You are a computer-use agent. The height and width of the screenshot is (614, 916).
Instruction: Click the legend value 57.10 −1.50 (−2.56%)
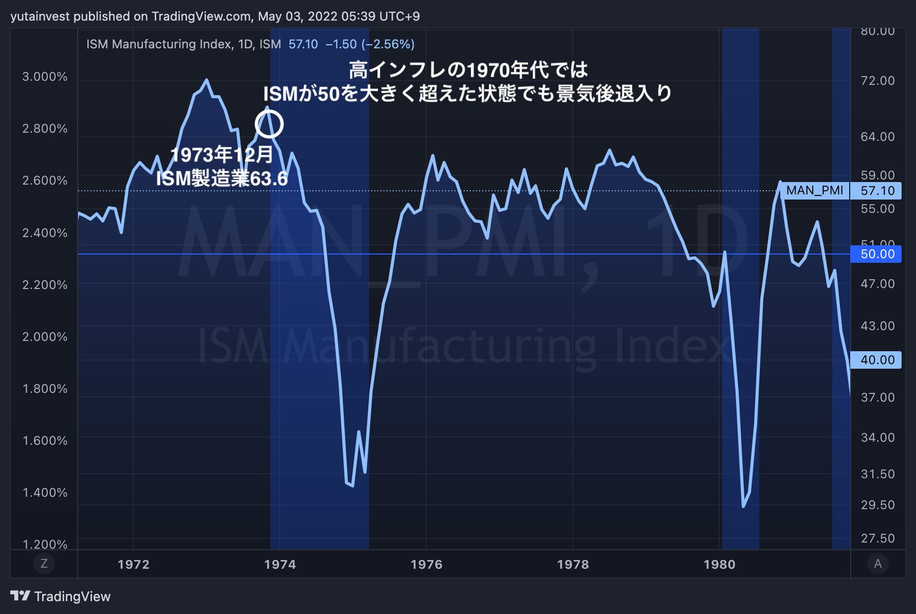[x=352, y=44]
